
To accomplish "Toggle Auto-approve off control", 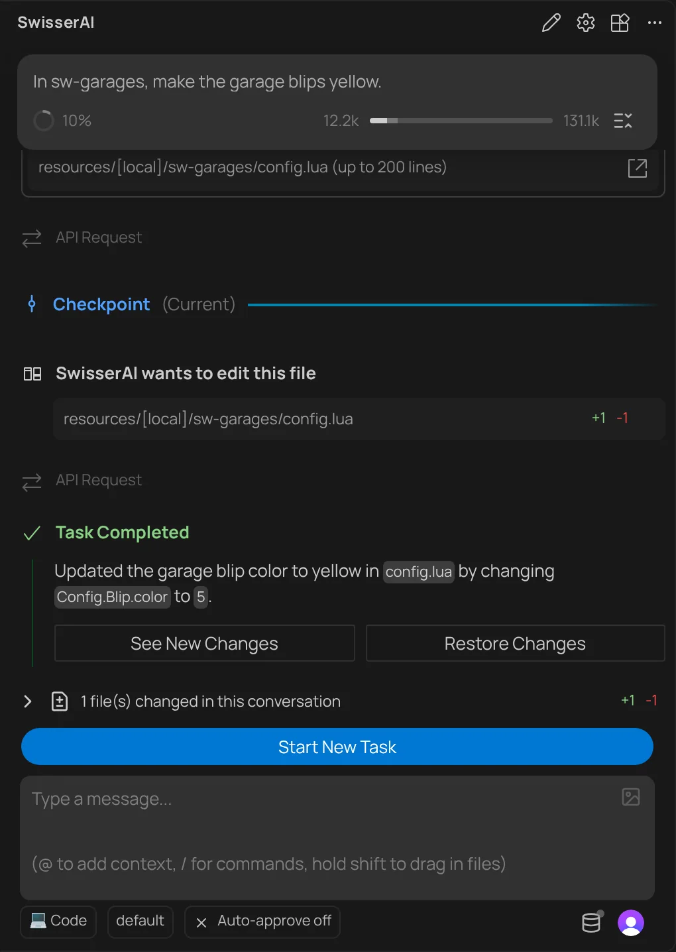I will (x=262, y=922).
